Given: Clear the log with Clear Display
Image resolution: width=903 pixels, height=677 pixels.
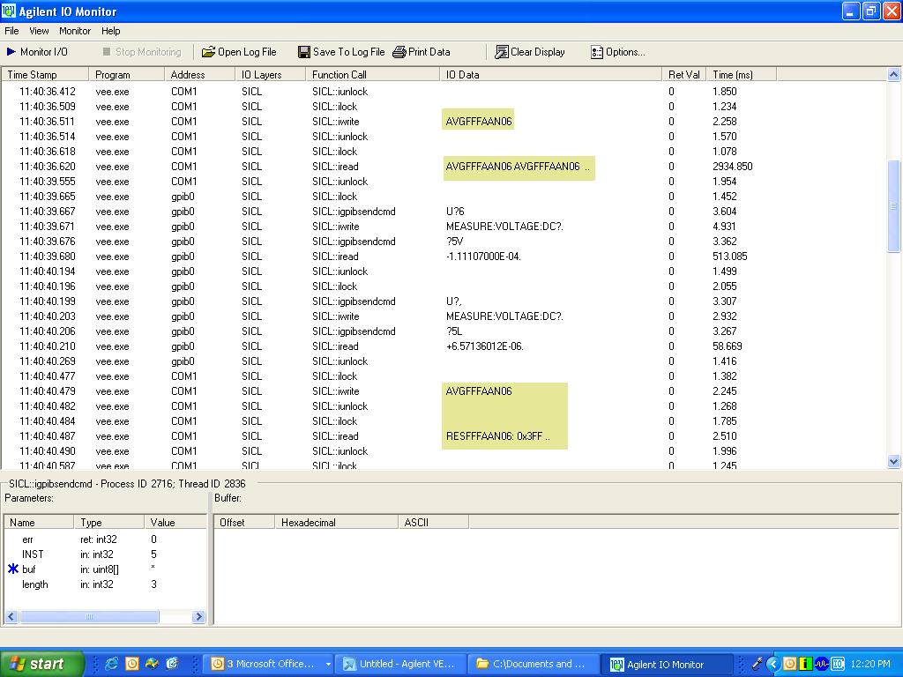Looking at the screenshot, I should (530, 52).
